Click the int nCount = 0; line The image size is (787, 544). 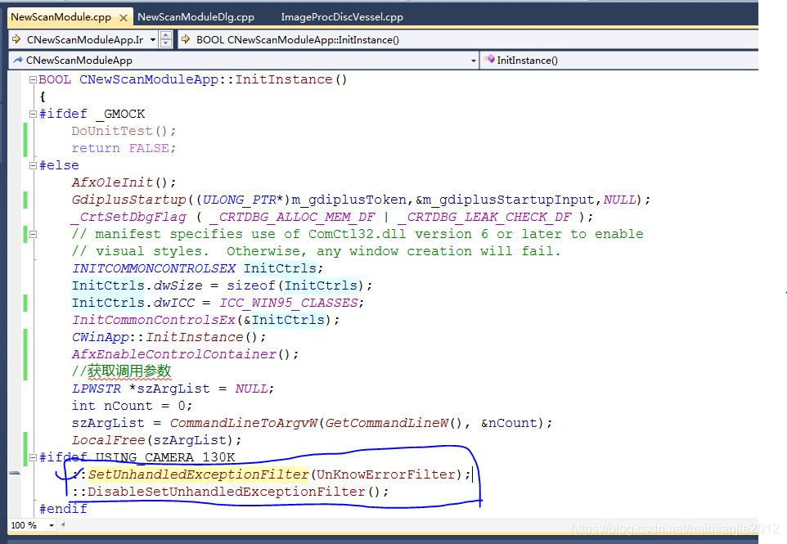coord(132,406)
